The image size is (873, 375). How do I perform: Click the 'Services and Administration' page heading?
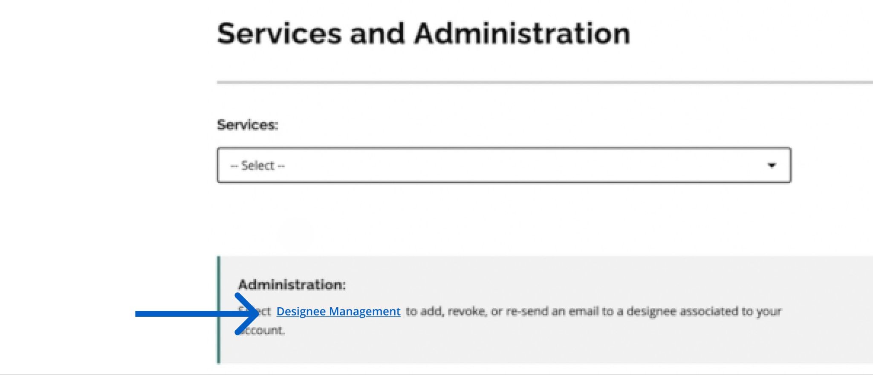point(423,34)
